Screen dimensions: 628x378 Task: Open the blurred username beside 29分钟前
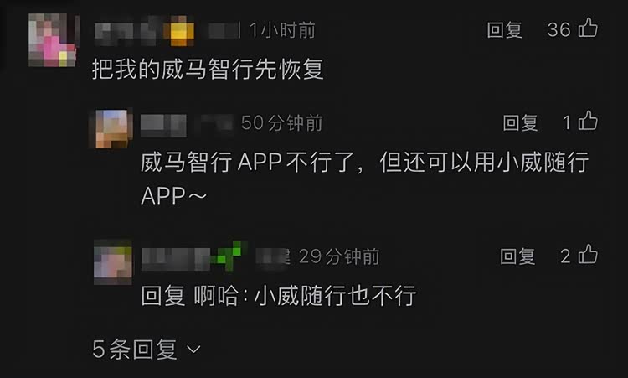click(176, 259)
